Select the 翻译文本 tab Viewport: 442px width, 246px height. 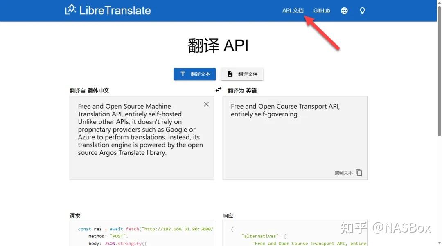click(194, 74)
